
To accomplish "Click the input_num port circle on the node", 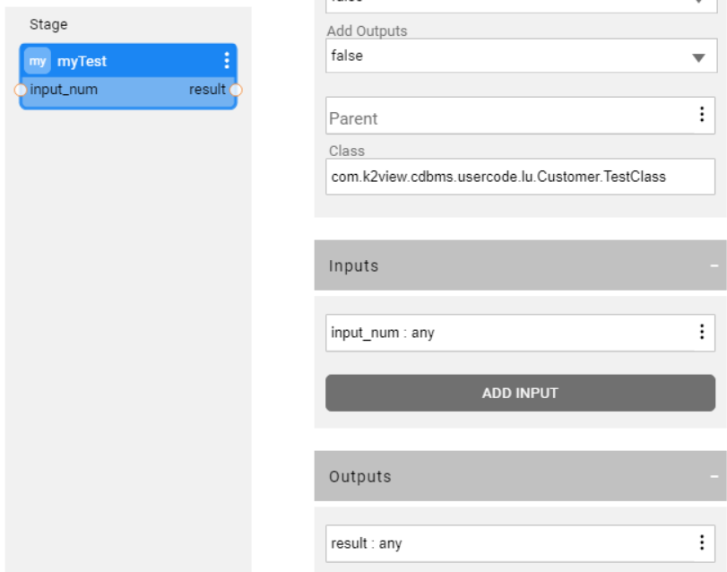I will (21, 90).
